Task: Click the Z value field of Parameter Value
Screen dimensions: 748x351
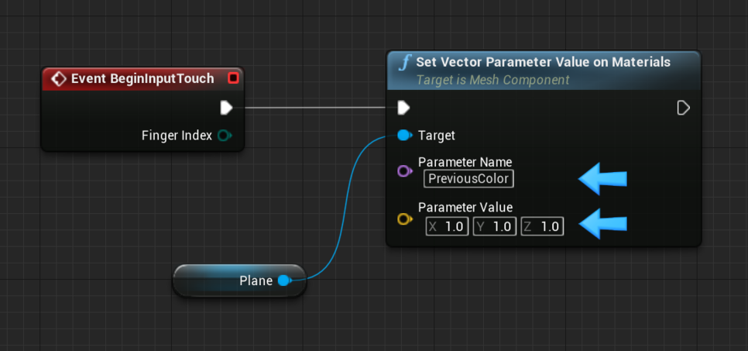Action: 542,226
